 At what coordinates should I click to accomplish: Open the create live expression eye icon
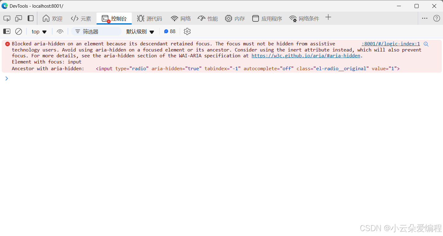coord(60,31)
